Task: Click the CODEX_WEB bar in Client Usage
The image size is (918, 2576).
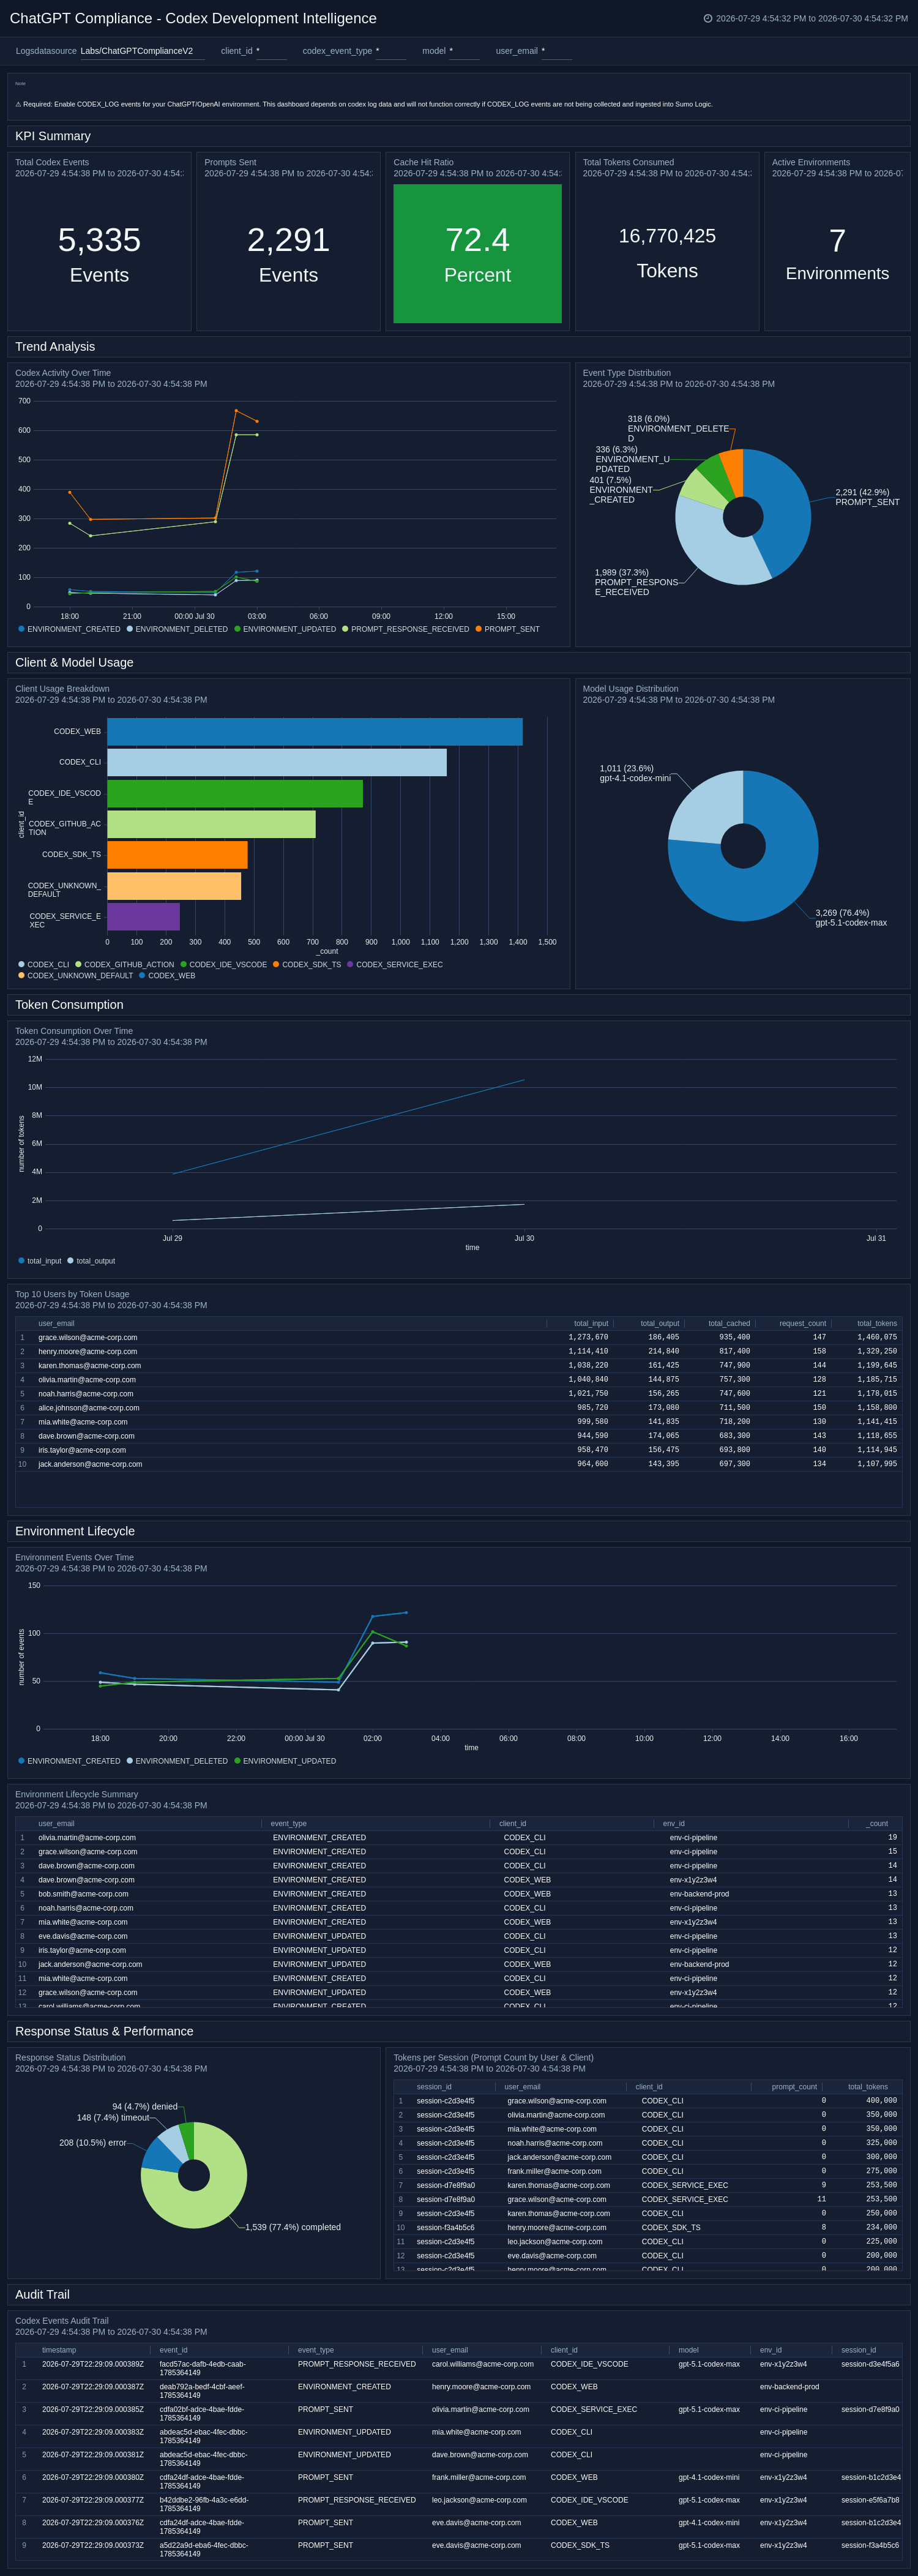Action: (x=315, y=732)
